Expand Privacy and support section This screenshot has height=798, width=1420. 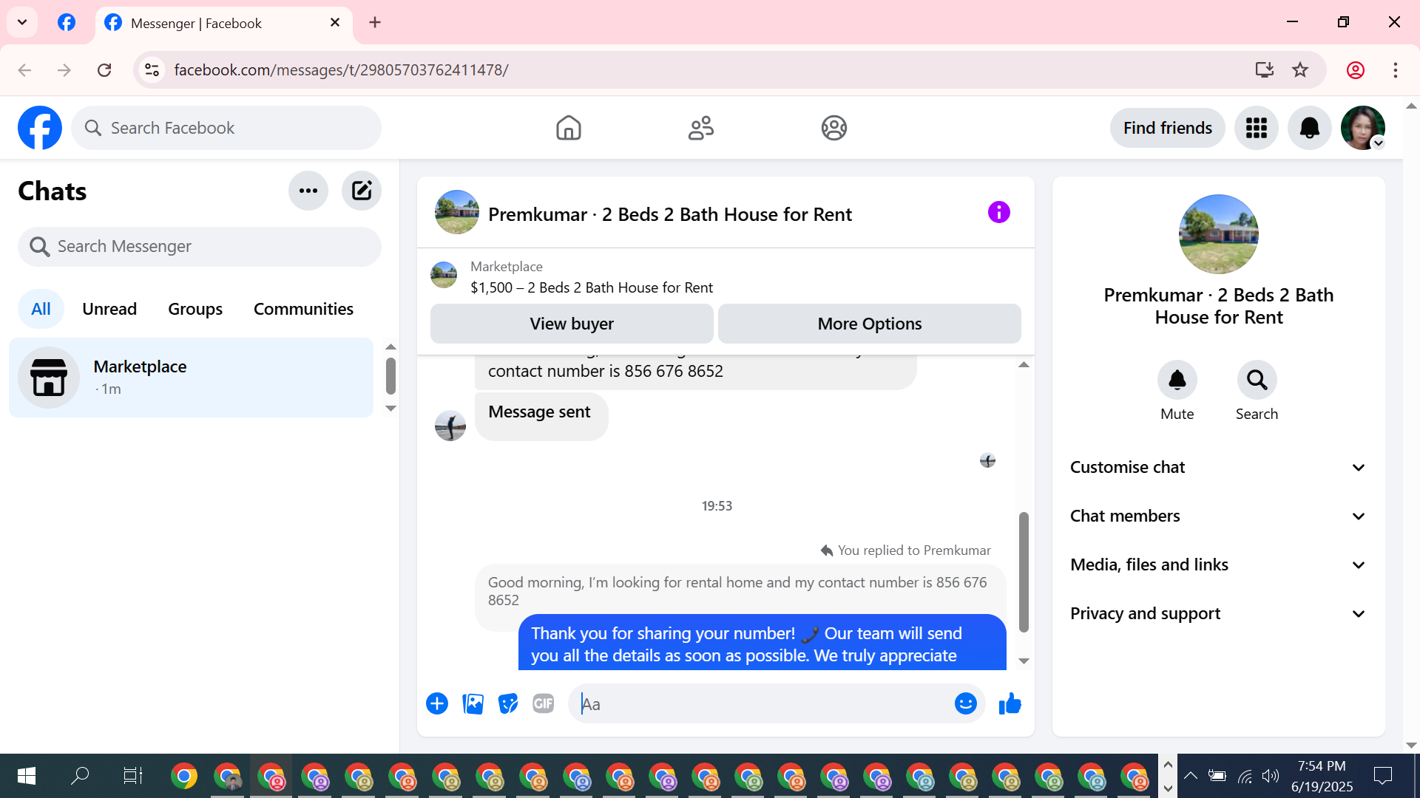pos(1218,613)
